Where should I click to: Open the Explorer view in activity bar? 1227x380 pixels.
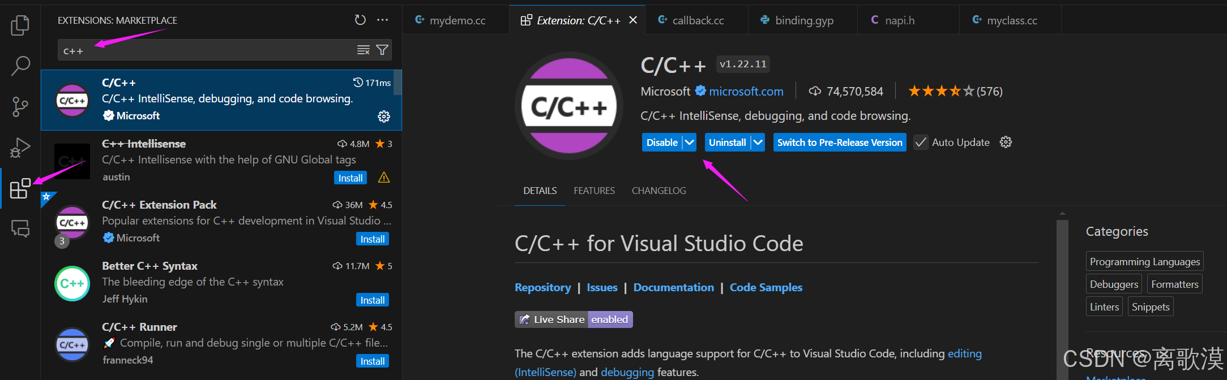20,25
